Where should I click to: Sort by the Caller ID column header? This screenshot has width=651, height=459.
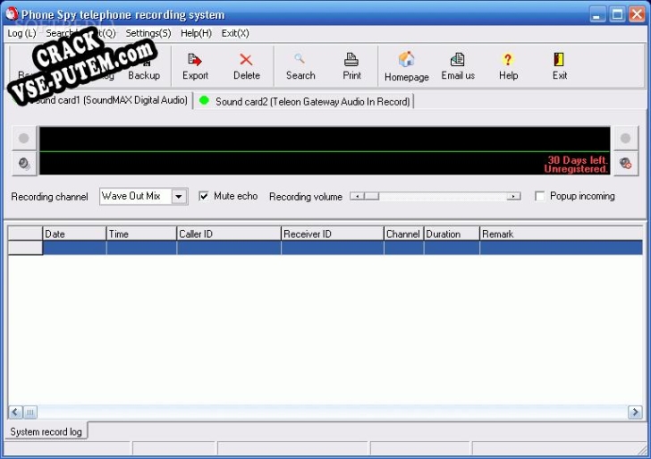229,234
